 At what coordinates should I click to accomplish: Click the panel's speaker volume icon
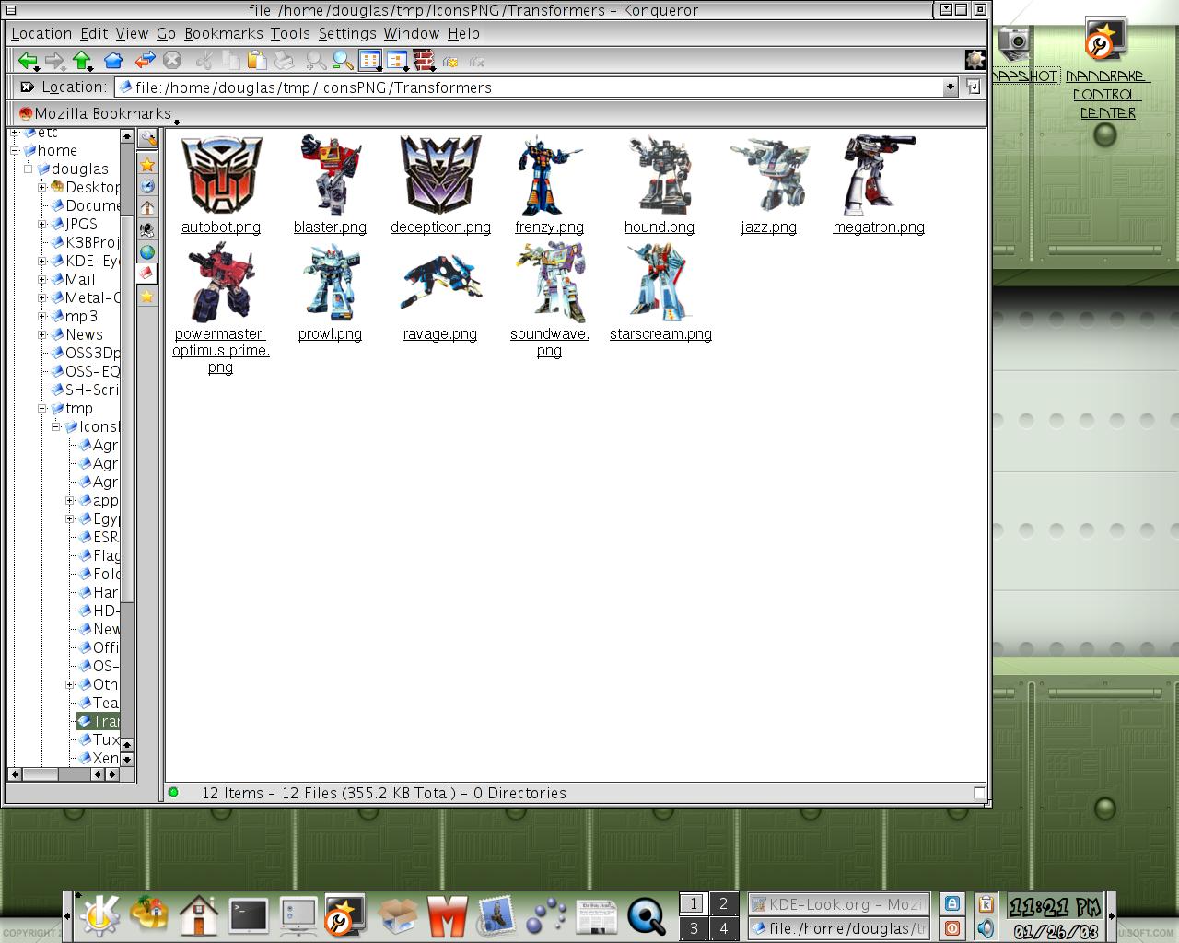point(985,928)
